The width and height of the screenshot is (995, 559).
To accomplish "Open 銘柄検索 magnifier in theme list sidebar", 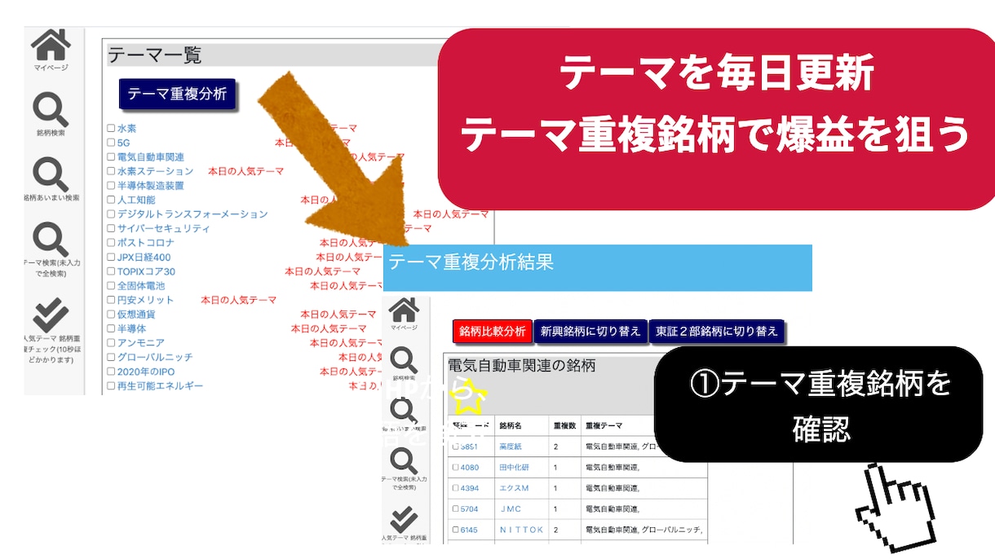I will (51, 109).
